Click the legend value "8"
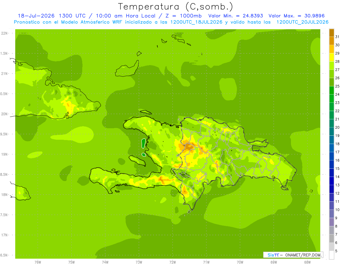The image size is (345, 266). [336, 226]
